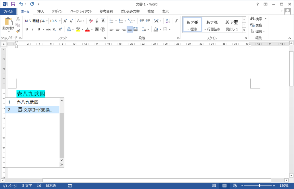This screenshot has width=294, height=189.
Task: Toggle italic formatting
Action: pyautogui.click(x=33, y=29)
